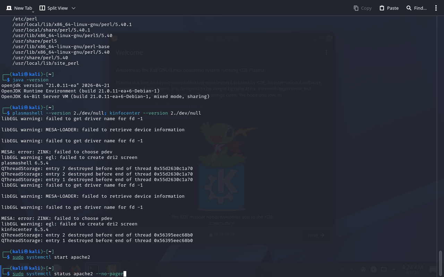The width and height of the screenshot is (444, 277).
Task: Click the /usr/local/lib/site_perl path line
Action: [x=46, y=63]
